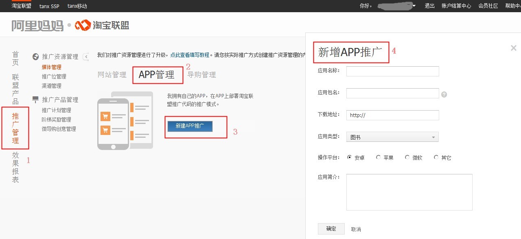The height and width of the screenshot is (239, 521).
Task: Select the 安卓 platform radio button
Action: click(349, 157)
